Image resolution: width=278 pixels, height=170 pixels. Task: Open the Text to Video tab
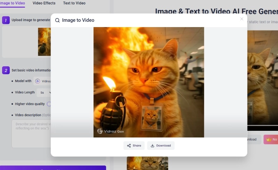(x=74, y=3)
